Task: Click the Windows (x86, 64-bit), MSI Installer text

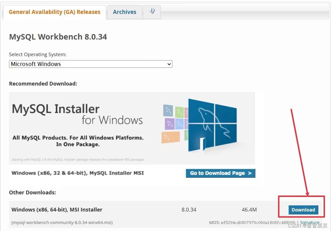Action: [x=57, y=209]
